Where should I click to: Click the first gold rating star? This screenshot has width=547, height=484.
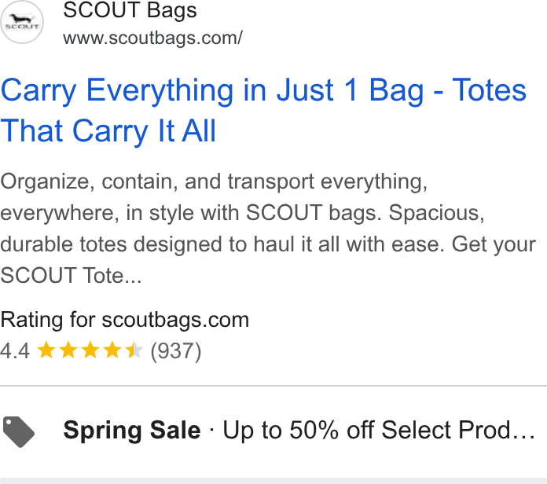46,350
